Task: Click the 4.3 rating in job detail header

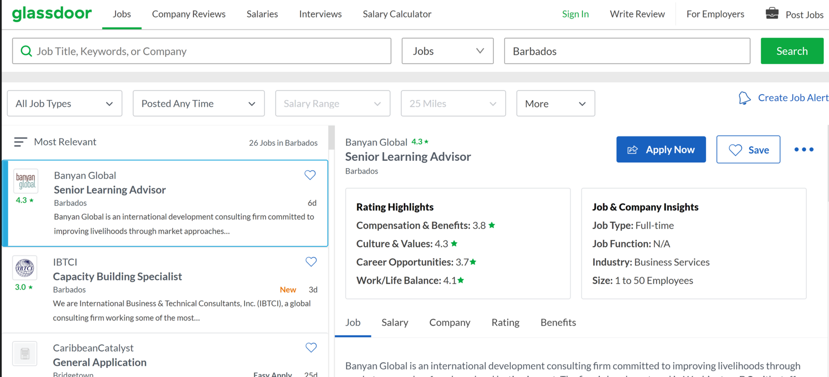Action: tap(420, 142)
